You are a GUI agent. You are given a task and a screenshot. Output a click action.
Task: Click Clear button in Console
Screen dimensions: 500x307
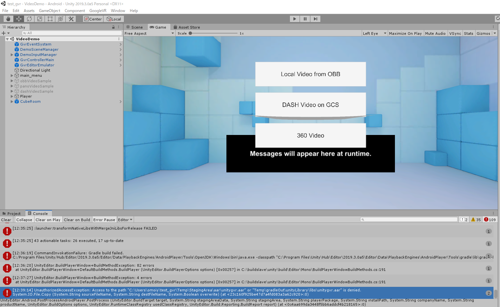[6, 220]
